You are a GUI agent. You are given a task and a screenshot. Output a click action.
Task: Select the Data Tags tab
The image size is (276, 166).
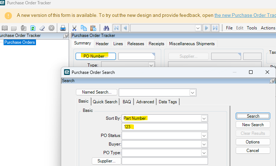pyautogui.click(x=168, y=102)
